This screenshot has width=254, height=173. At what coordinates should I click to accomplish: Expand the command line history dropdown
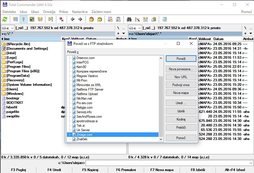point(251,163)
